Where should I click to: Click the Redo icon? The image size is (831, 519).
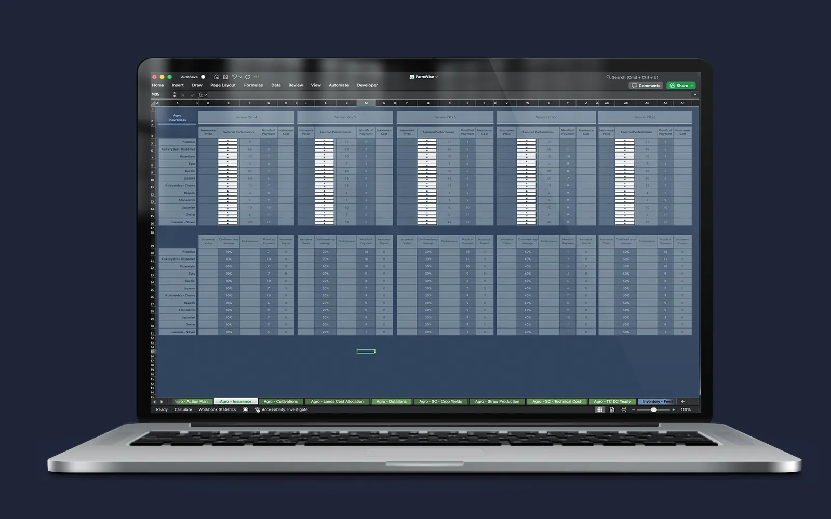[x=248, y=77]
